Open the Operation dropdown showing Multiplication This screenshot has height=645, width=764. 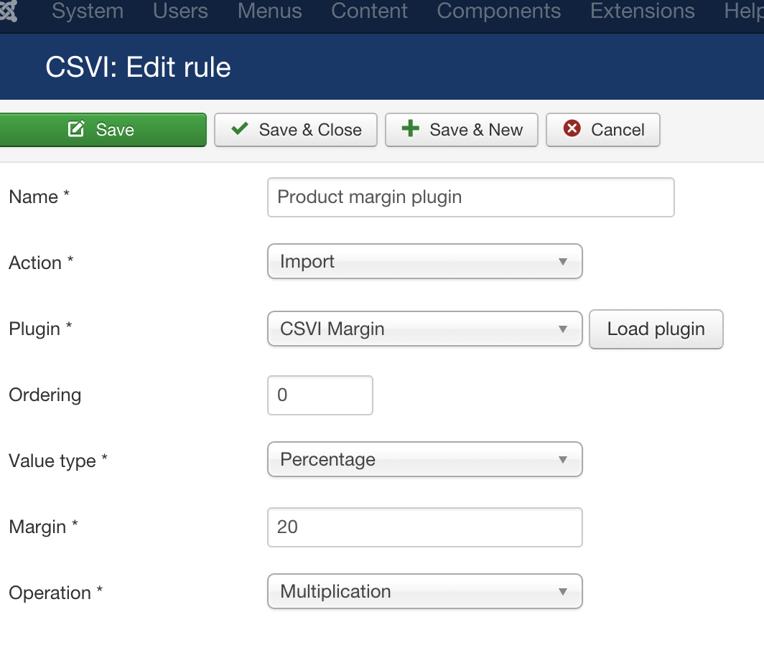coord(425,591)
